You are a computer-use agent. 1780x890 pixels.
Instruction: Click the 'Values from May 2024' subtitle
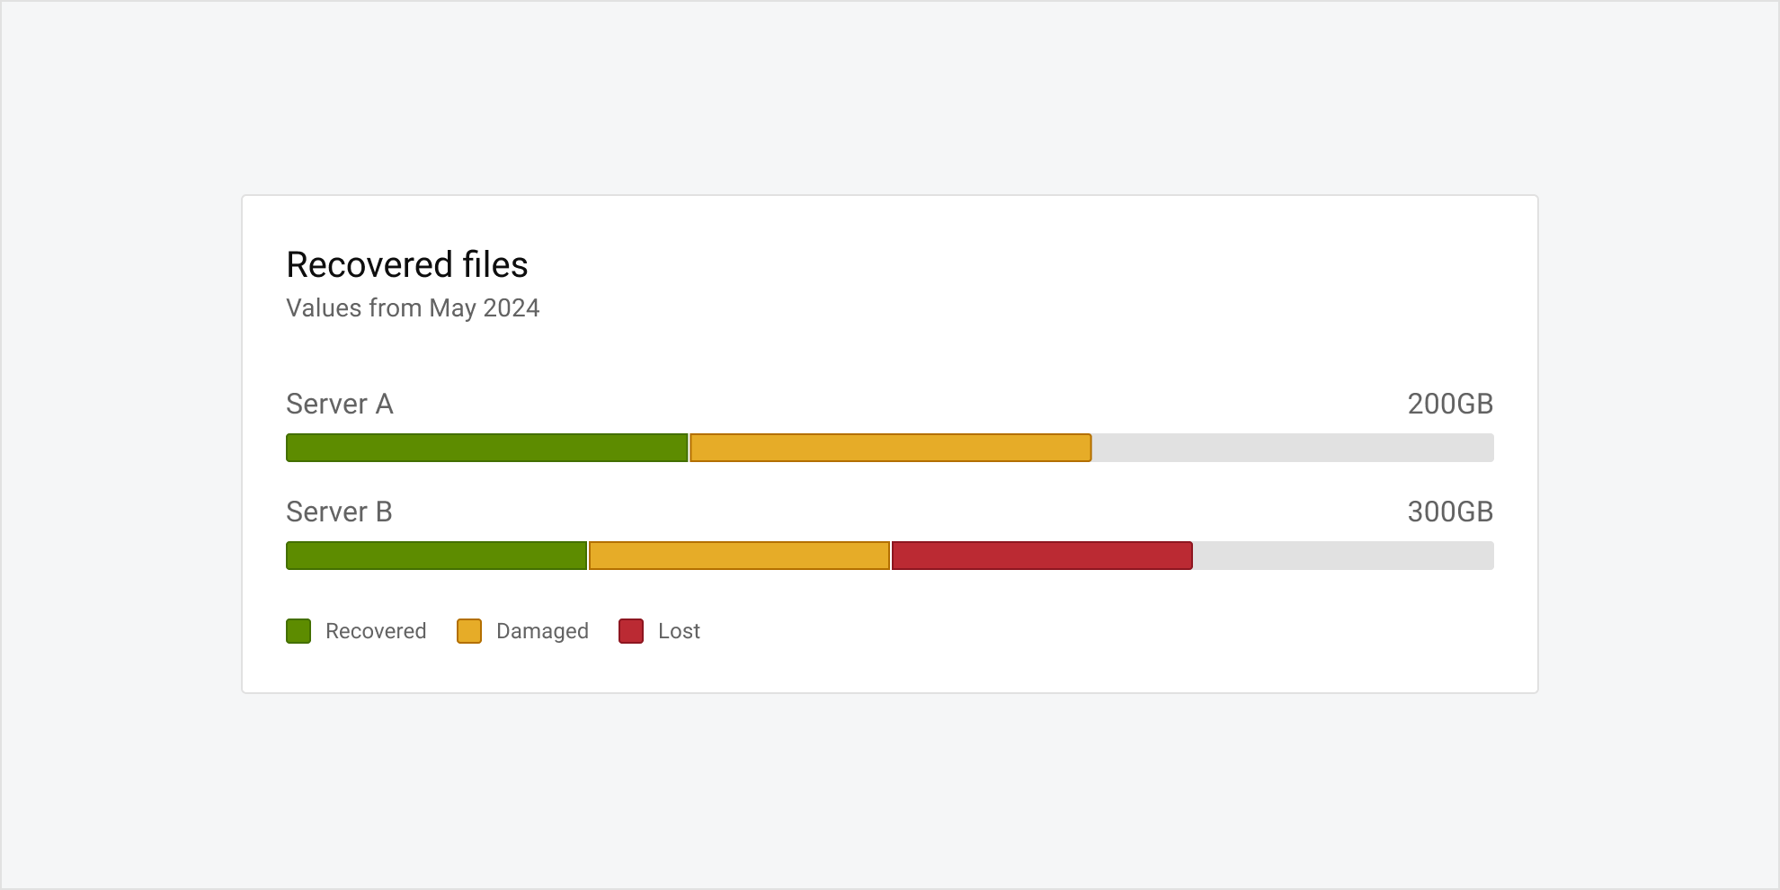(x=413, y=308)
